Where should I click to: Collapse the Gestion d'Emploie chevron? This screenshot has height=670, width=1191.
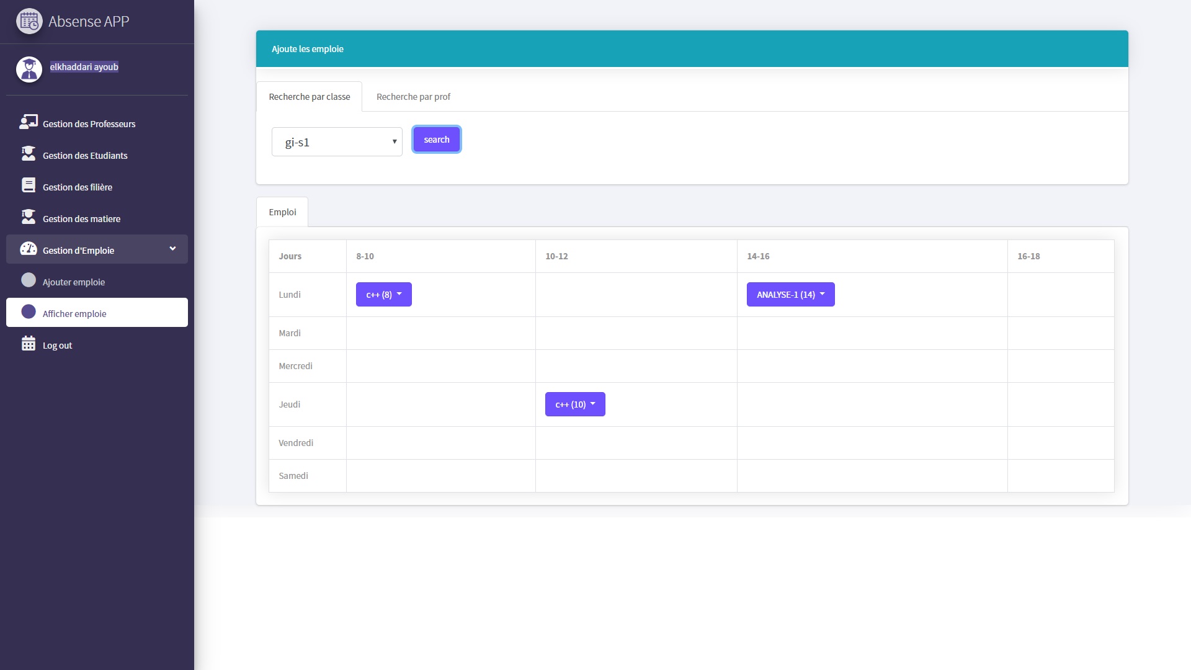pyautogui.click(x=172, y=249)
